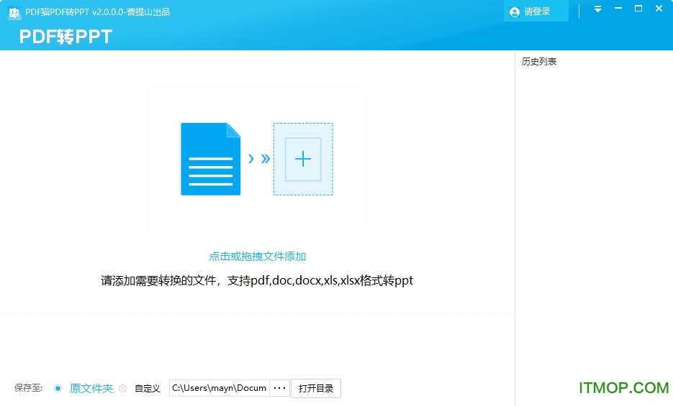This screenshot has width=673, height=406.
Task: Select the 原文件夹 radio option
Action: [x=58, y=389]
